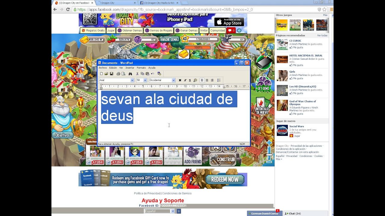The width and height of the screenshot is (385, 216).
Task: Click Ver todas recommended pages link
Action: click(x=322, y=35)
